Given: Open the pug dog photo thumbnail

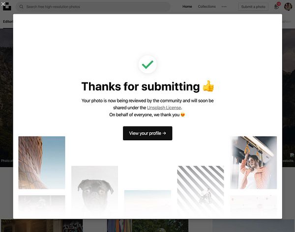Looking at the screenshot, I should 94,190.
